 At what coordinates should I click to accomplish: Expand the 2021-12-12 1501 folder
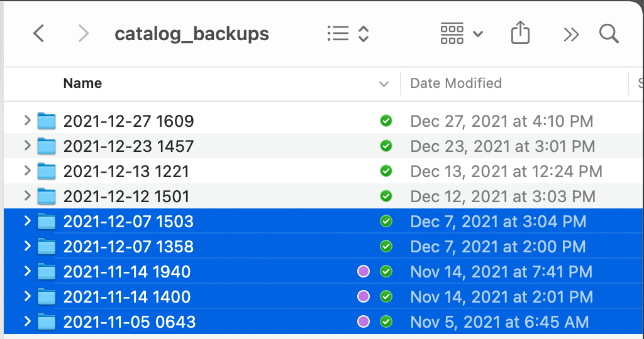[x=27, y=196]
